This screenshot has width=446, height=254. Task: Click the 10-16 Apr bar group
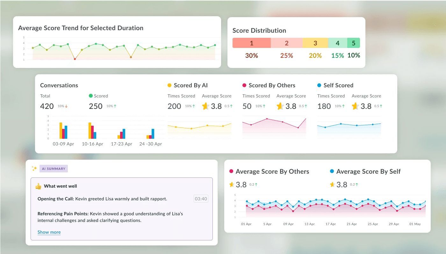click(92, 130)
